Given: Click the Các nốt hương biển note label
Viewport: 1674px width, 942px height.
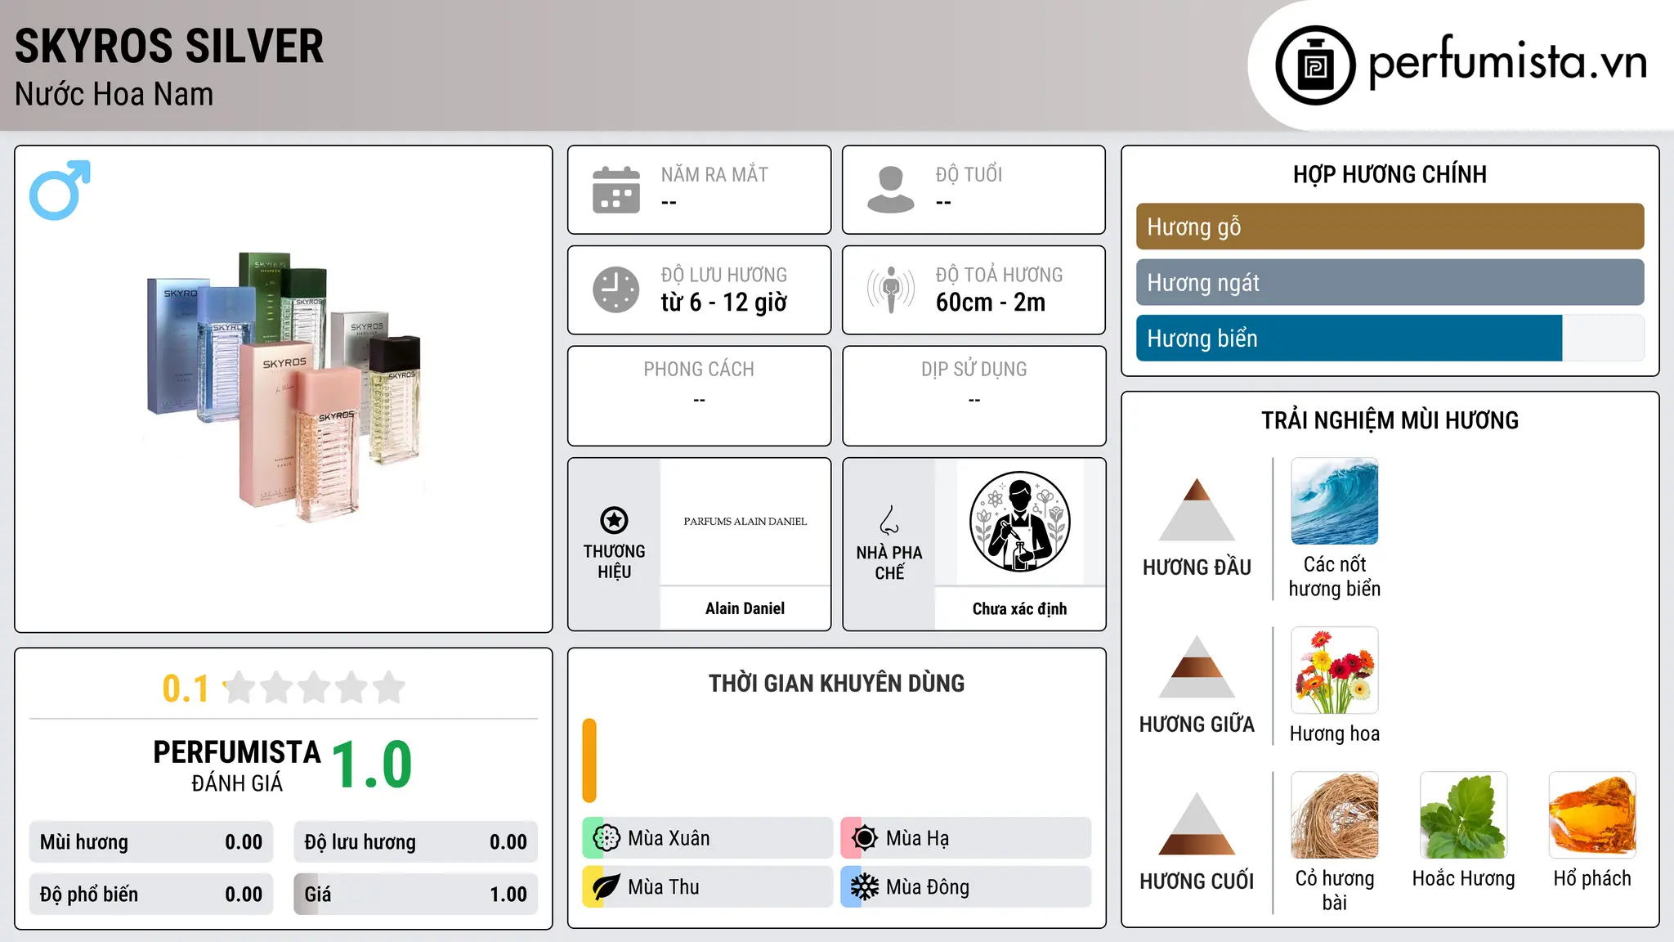Looking at the screenshot, I should (x=1335, y=576).
